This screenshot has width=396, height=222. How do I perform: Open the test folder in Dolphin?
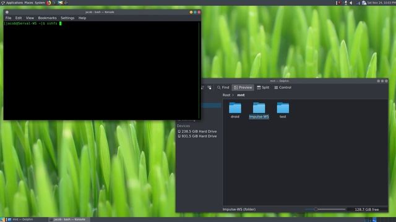[x=283, y=110]
